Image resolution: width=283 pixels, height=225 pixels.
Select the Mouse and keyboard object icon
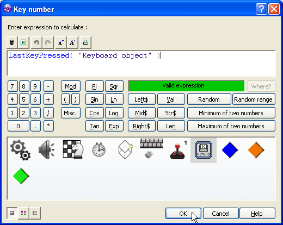151,148
